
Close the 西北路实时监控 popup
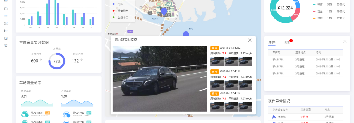(x=250, y=40)
